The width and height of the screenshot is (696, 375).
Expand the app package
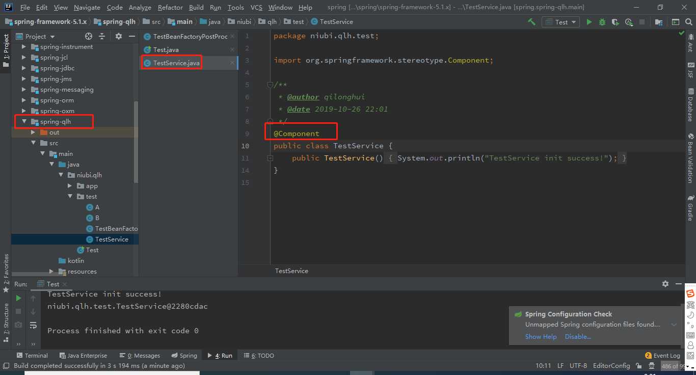pos(70,186)
